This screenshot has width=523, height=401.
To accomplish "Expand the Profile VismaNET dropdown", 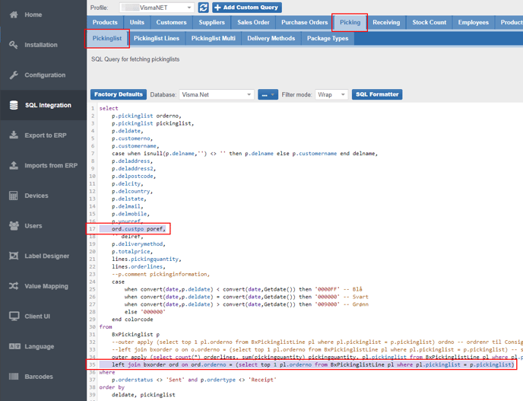I will coord(157,8).
